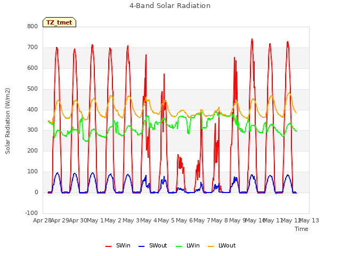Toggle the SWin legend entry
This screenshot has height=256, width=341.
118,245
